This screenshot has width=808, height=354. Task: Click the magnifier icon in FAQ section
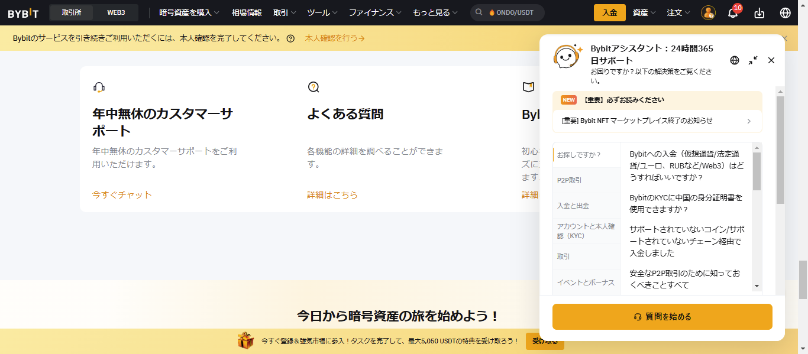(x=313, y=86)
